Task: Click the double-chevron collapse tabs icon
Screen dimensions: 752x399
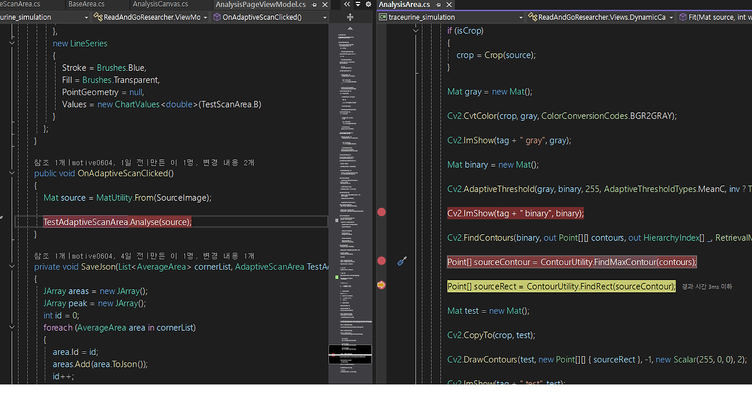Action: [x=347, y=4]
